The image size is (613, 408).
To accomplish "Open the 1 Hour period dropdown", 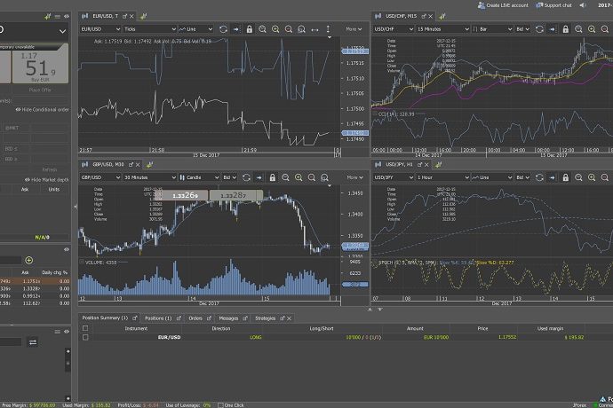I will point(443,177).
